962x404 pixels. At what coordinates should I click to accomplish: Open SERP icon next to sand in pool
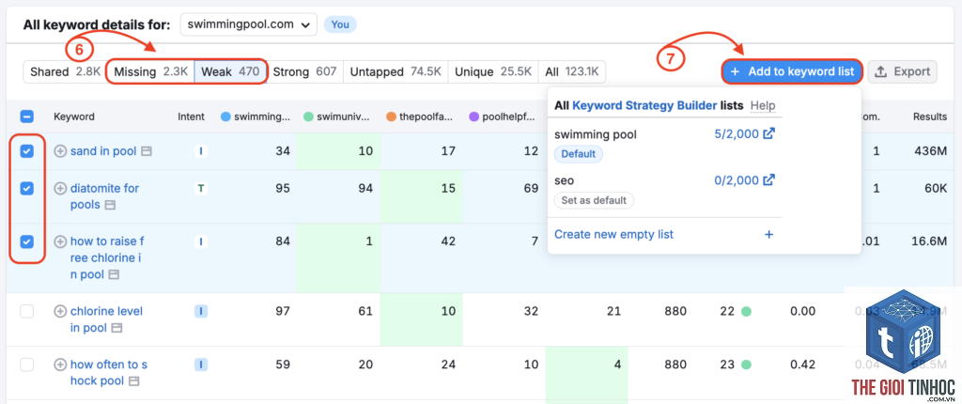[146, 151]
